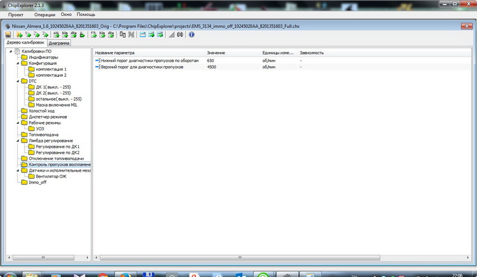The width and height of the screenshot is (477, 277).
Task: Click the compare panels toolbar icon
Action: pos(123,35)
